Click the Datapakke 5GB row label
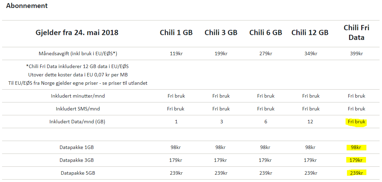The height and width of the screenshot is (182, 382). (78, 173)
